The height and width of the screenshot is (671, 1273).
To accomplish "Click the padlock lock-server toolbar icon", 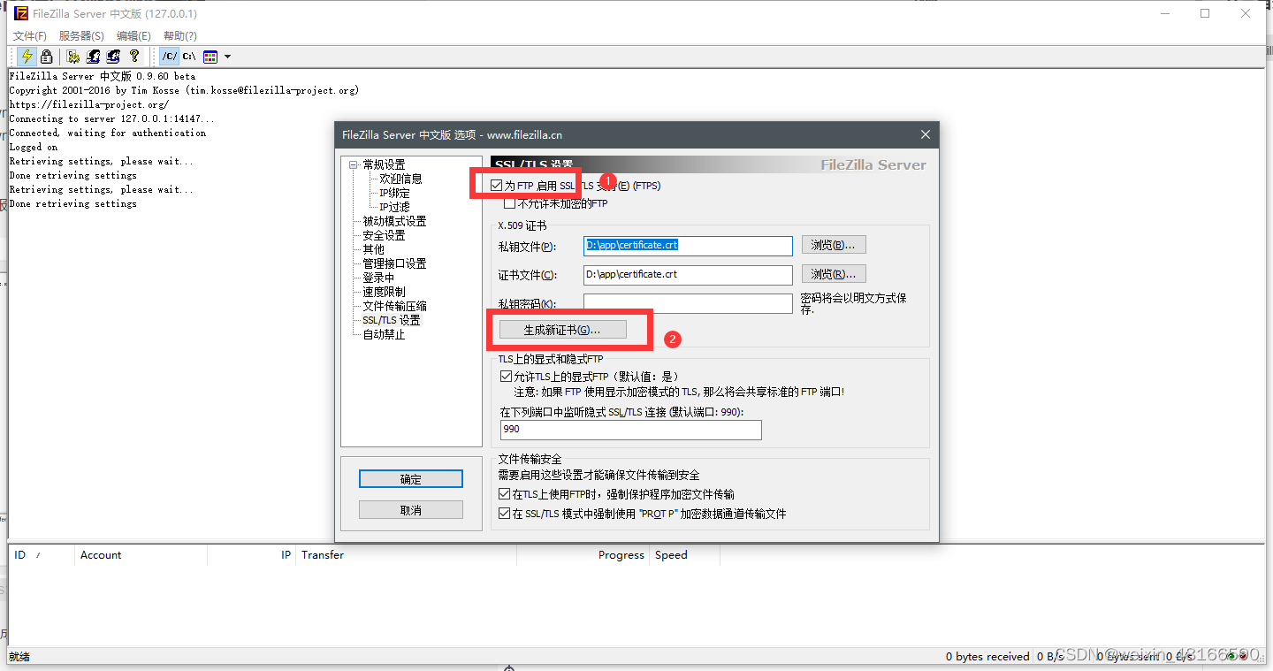I will pos(46,57).
